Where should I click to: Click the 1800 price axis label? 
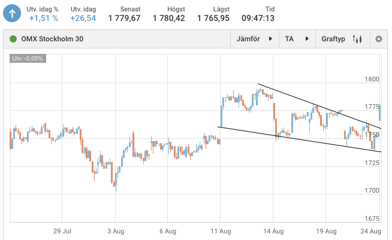(x=372, y=80)
